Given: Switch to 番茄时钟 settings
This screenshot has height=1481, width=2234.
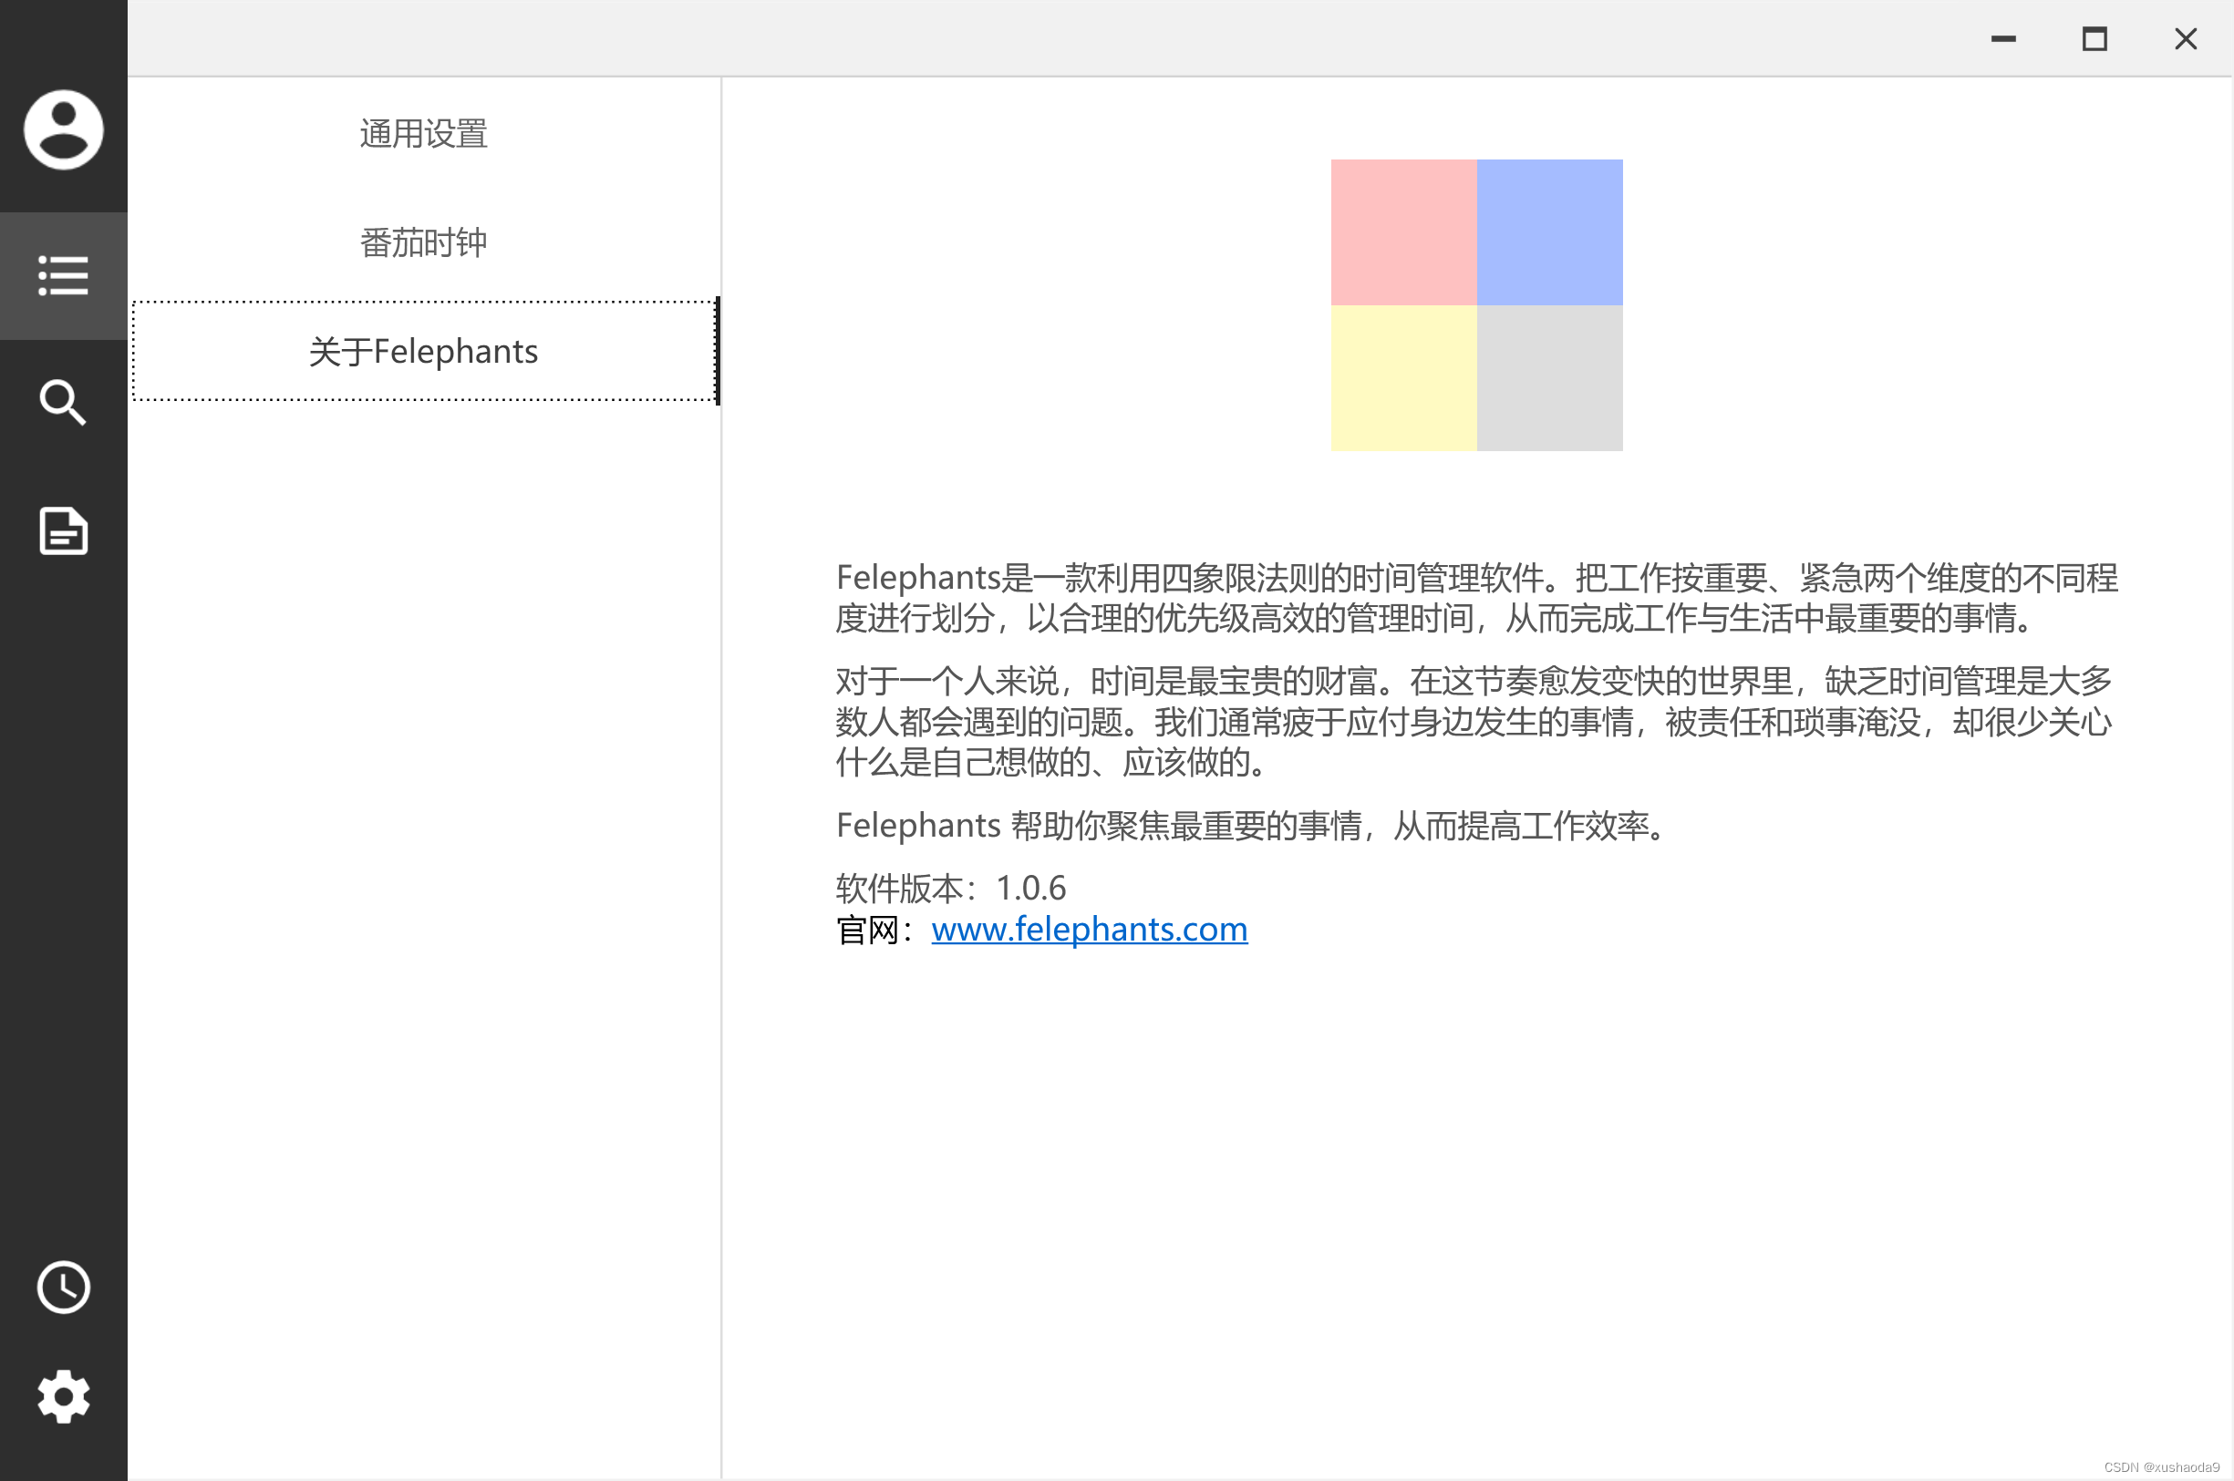Looking at the screenshot, I should coord(423,242).
